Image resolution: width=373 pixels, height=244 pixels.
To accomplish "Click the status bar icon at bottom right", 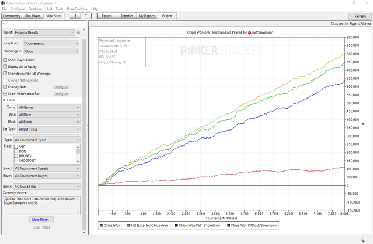I will coord(363,241).
